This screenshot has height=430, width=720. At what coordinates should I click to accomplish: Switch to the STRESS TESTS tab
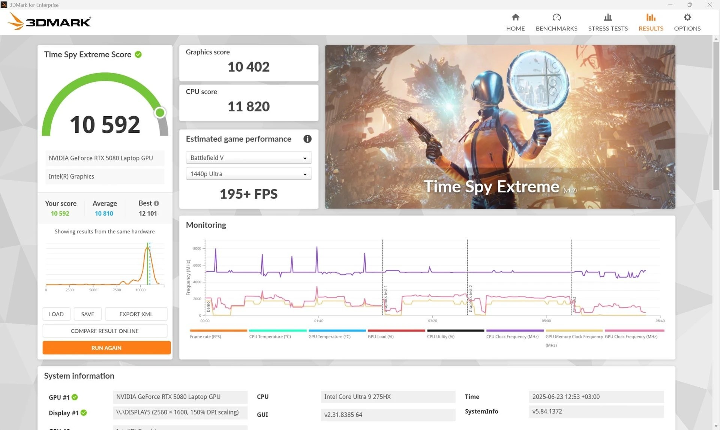click(608, 28)
